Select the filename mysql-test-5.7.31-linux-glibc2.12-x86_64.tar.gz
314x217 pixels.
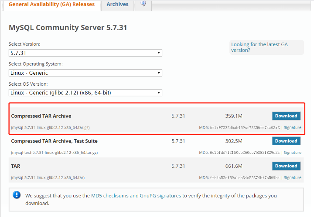54,153
